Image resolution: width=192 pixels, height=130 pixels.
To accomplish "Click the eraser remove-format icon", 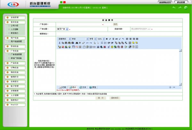I will click(x=84, y=43).
